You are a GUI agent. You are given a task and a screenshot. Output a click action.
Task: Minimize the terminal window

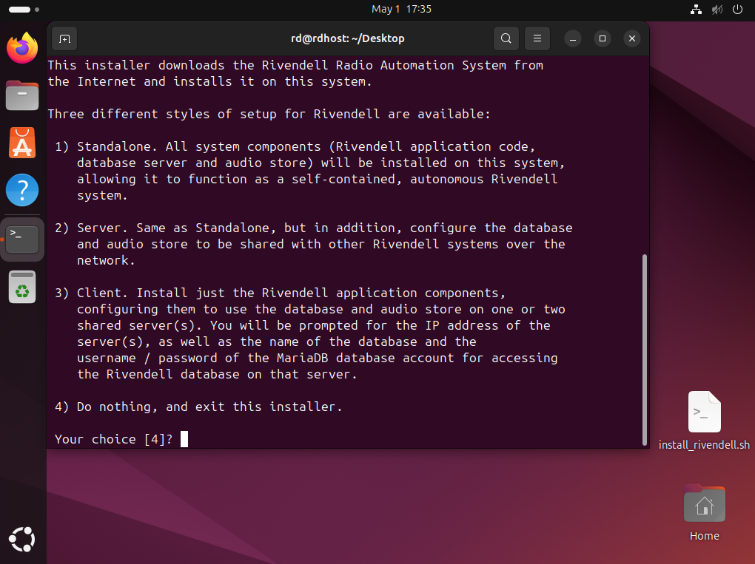[574, 38]
